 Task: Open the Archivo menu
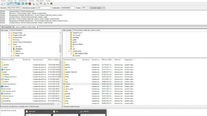point(4,1)
